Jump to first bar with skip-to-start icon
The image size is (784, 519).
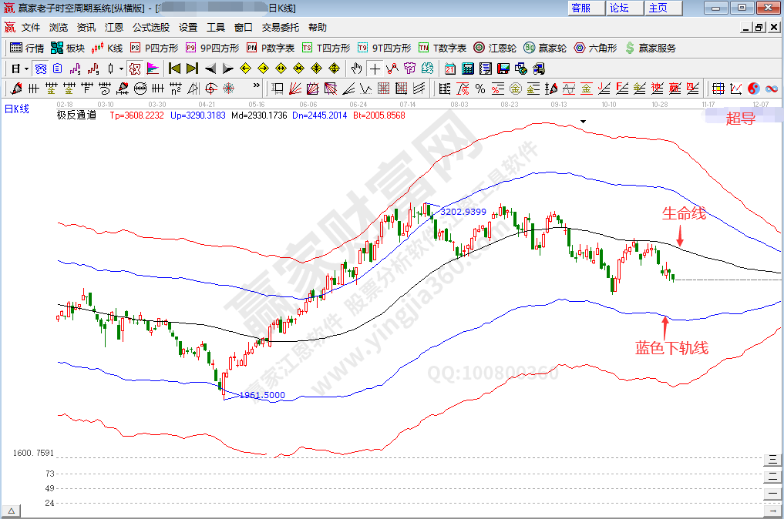174,69
